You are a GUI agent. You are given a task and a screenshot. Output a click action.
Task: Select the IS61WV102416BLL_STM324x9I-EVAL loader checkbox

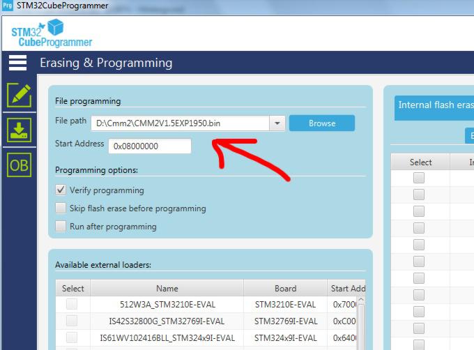tap(72, 337)
